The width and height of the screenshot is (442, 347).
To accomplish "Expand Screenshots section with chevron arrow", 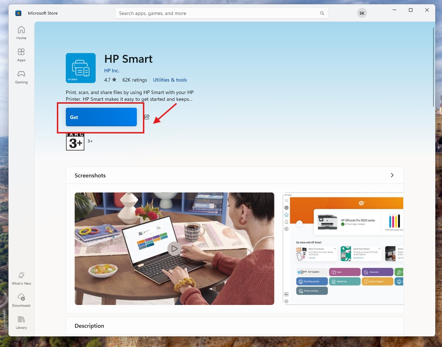I will pos(392,175).
